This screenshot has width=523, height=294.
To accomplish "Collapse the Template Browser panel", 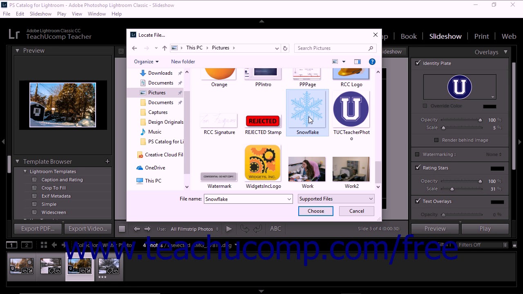I will 18,162.
